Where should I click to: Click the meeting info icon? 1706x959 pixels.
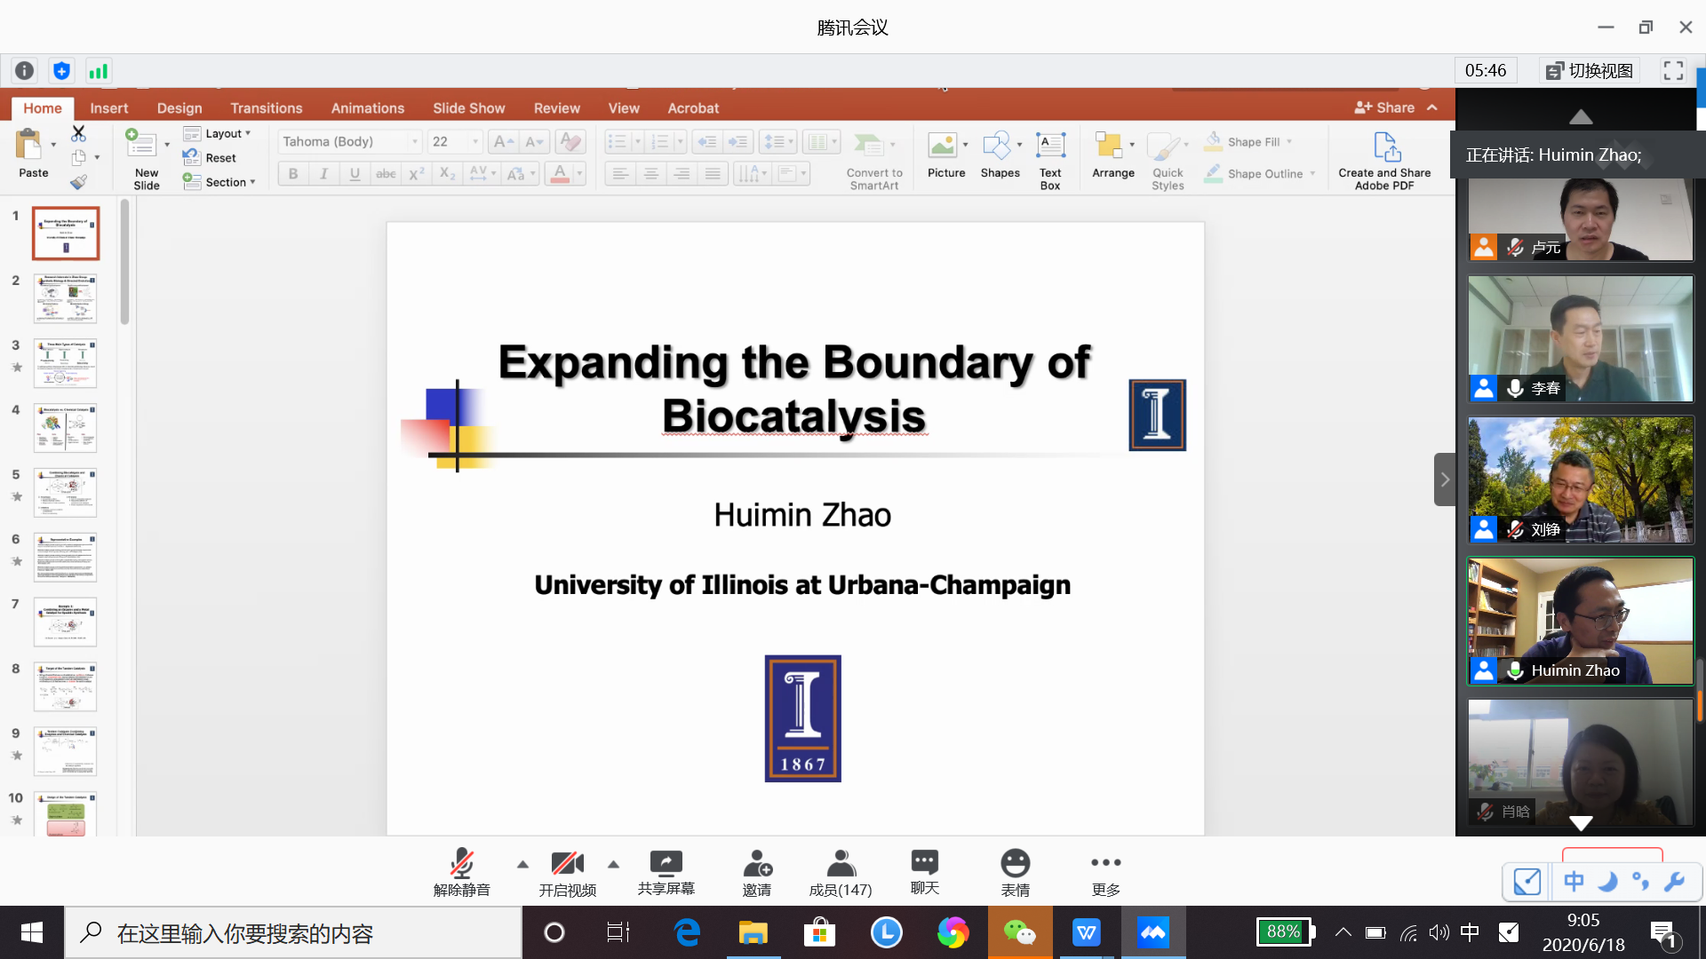(25, 71)
